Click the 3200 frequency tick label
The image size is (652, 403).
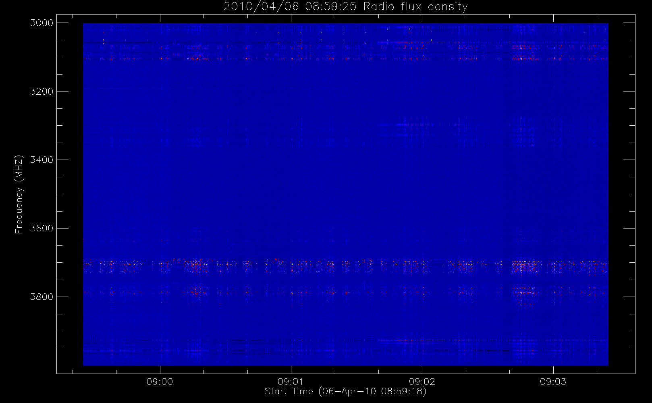coord(42,91)
